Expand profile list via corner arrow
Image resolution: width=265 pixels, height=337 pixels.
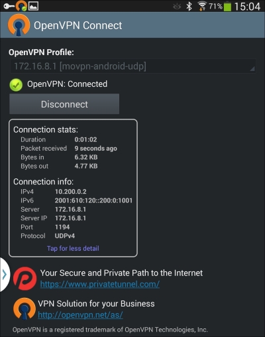click(252, 69)
